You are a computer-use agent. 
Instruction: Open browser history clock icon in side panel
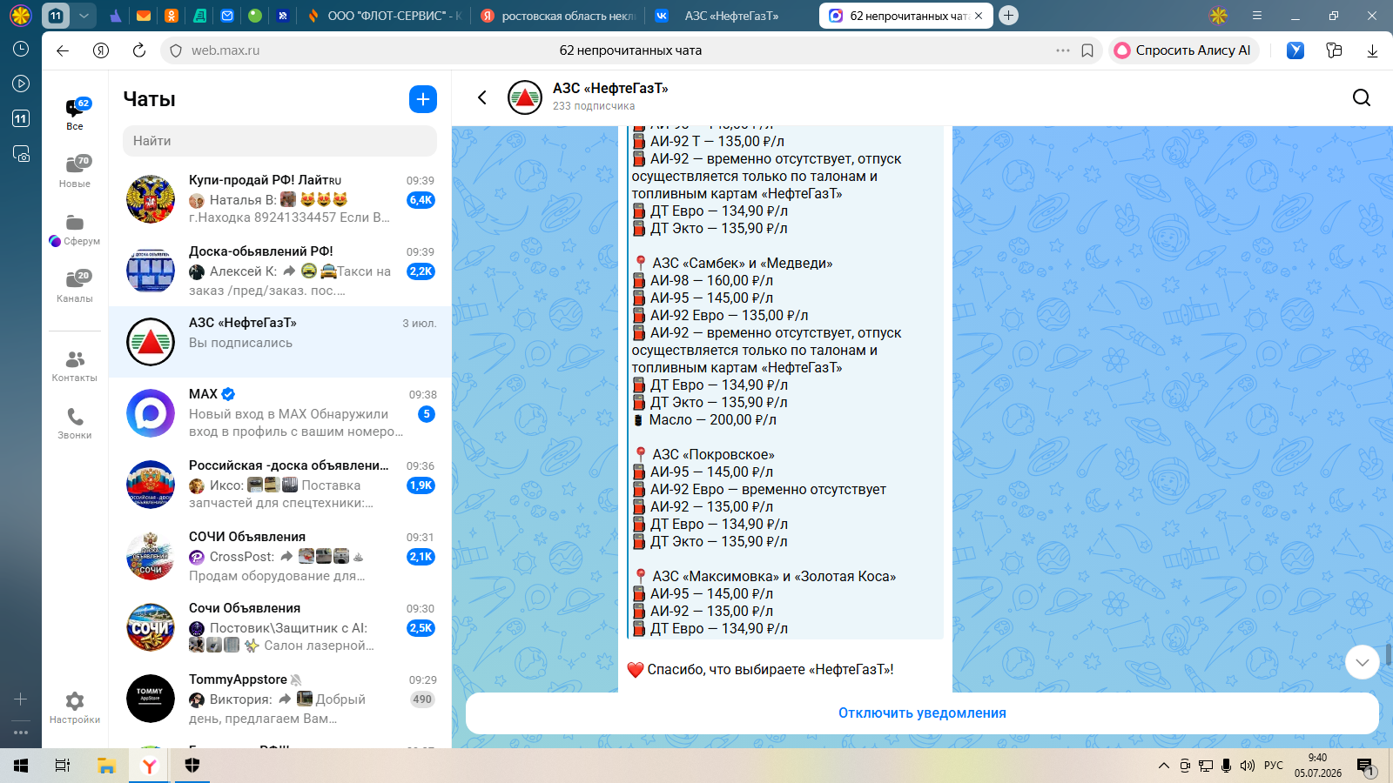[x=21, y=49]
